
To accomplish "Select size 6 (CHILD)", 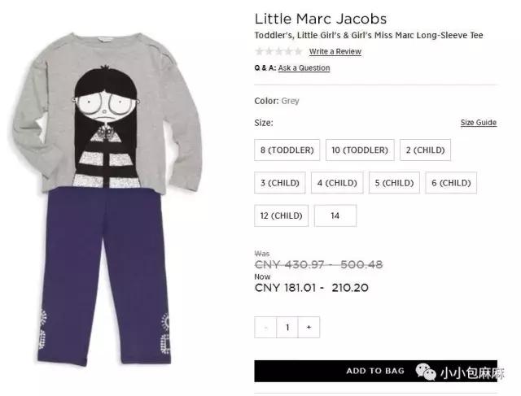I will pos(451,183).
